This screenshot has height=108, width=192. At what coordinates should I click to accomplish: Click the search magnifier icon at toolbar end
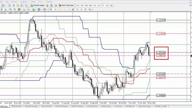(191, 5)
